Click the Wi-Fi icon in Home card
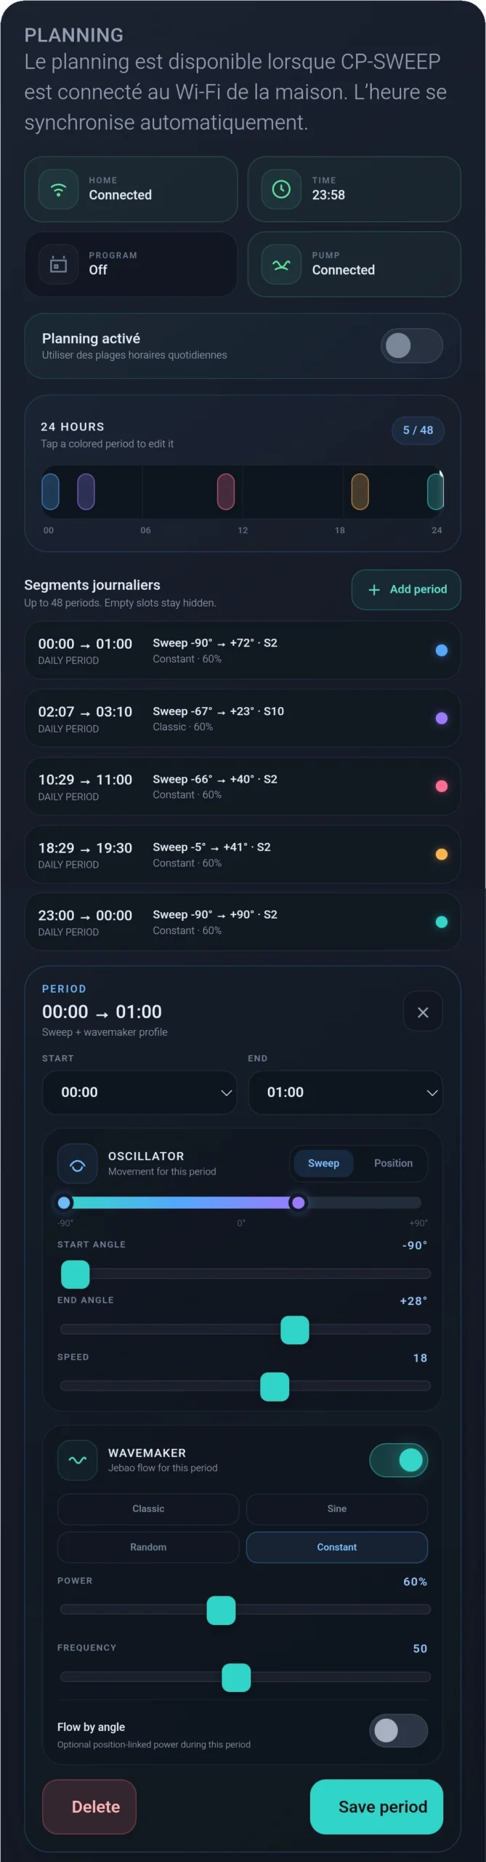 58,189
